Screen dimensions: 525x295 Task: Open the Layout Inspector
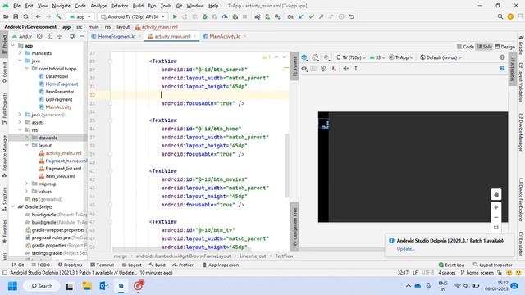(492, 265)
